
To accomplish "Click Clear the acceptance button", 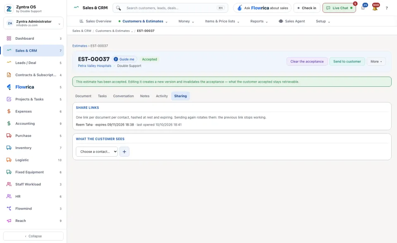I will click(x=307, y=62).
